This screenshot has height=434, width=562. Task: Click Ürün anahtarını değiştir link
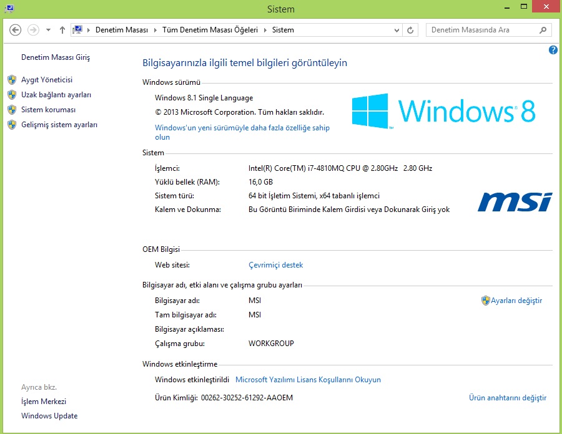[508, 398]
